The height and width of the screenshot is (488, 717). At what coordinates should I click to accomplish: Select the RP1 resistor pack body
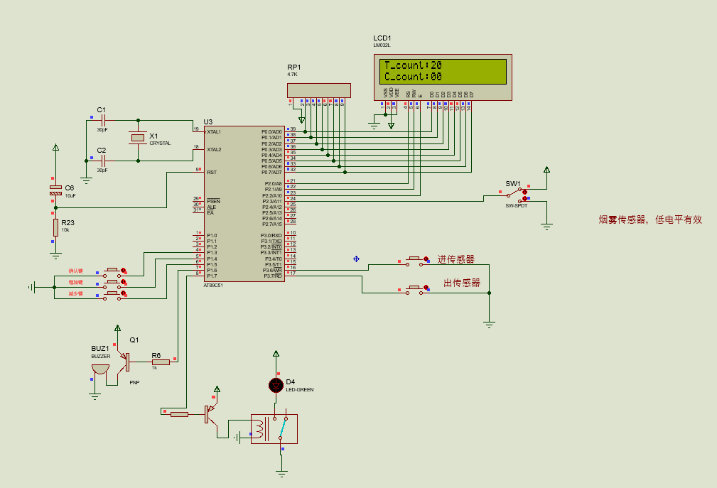click(x=319, y=90)
